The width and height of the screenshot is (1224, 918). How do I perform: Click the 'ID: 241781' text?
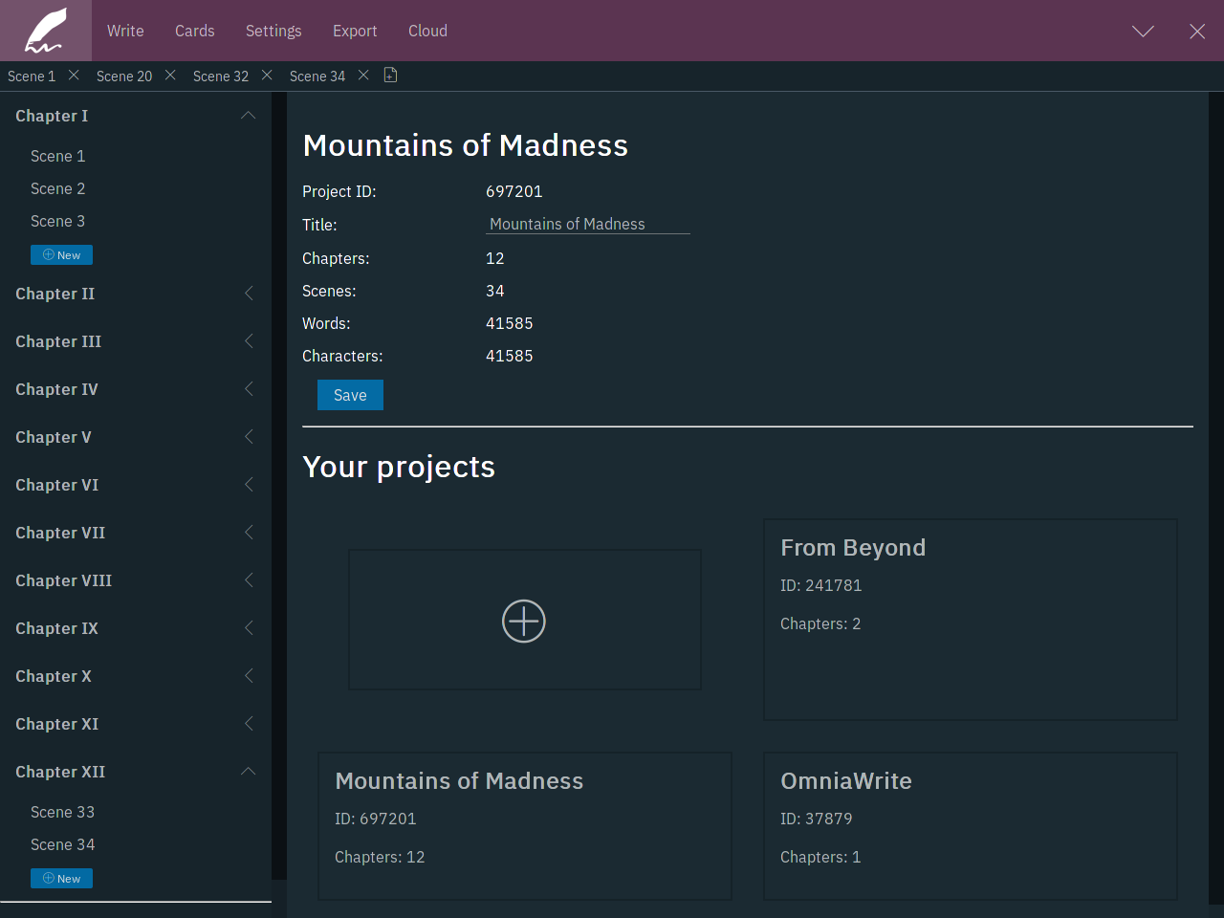point(821,585)
